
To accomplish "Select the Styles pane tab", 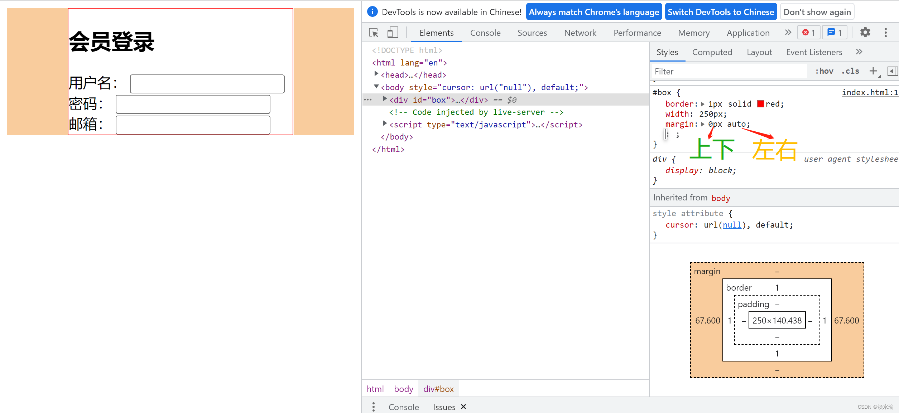I will (x=667, y=52).
